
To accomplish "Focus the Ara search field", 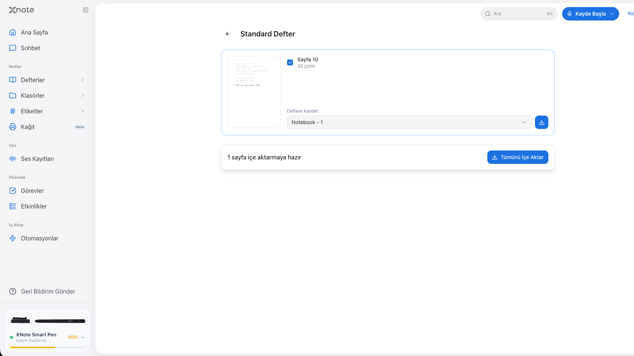I will click(x=519, y=14).
